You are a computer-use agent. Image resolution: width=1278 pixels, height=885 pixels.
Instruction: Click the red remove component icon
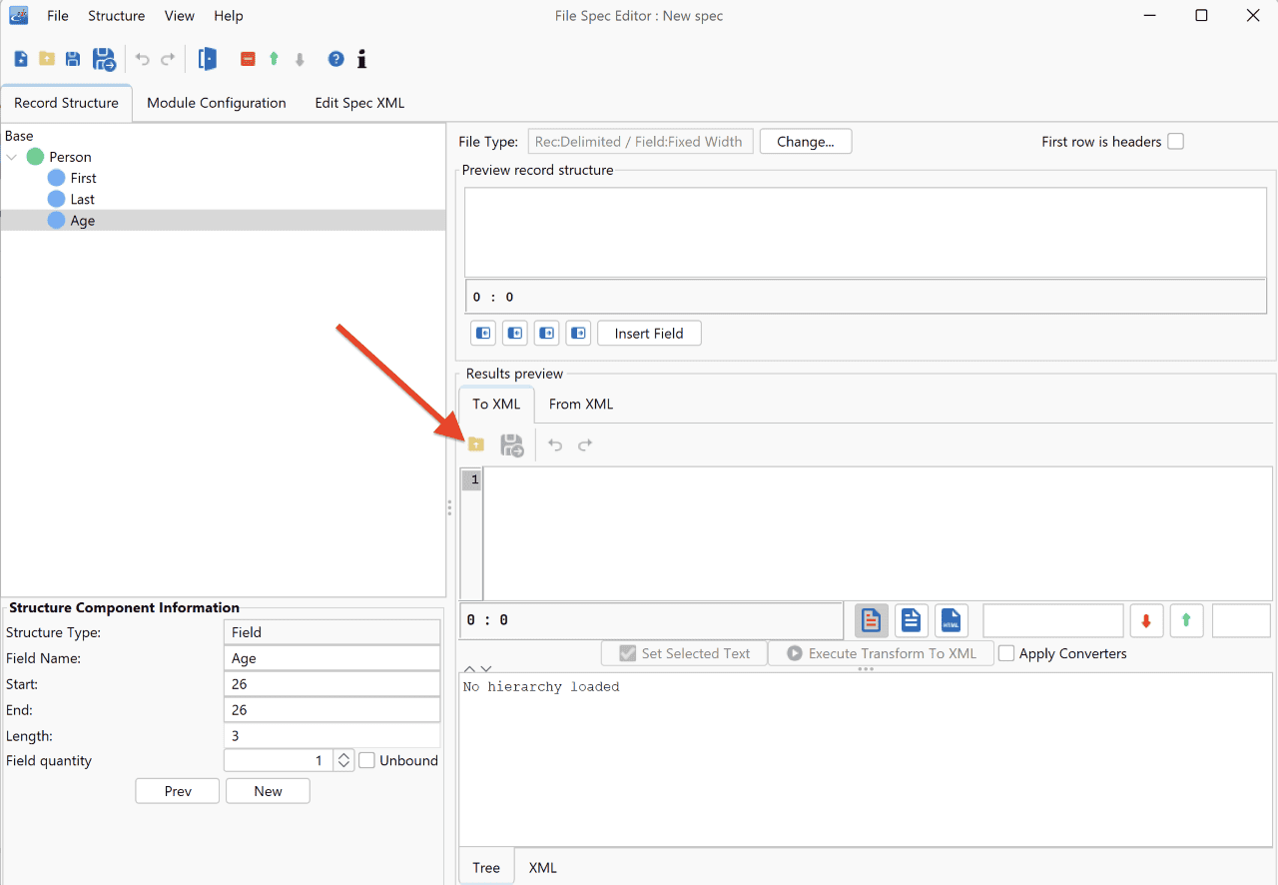click(x=248, y=60)
